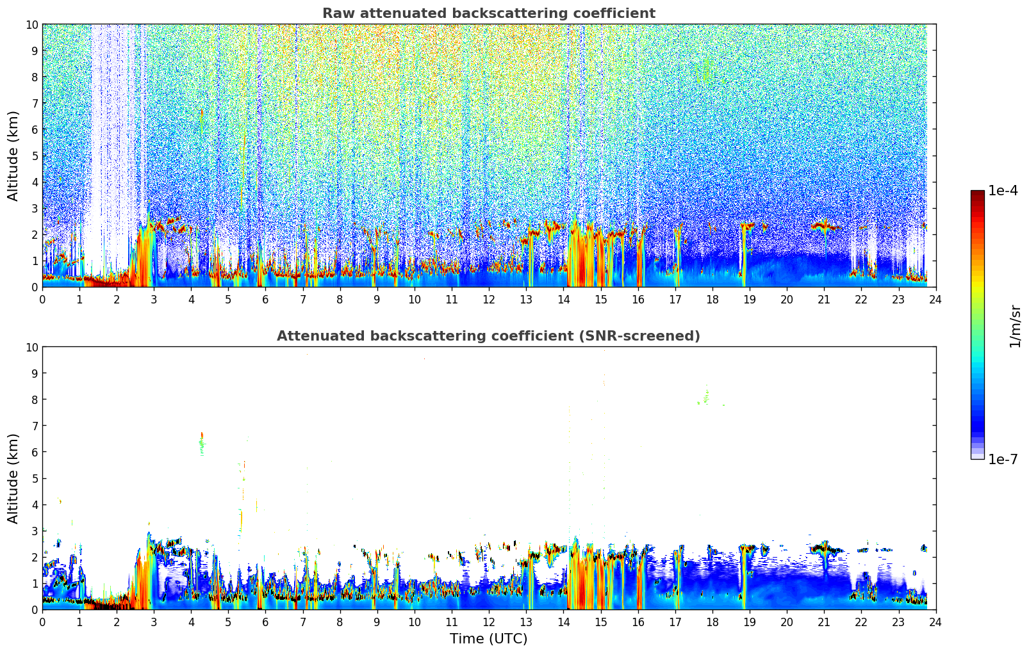
Task: Click the dark red top of the colorbar
Action: 977,194
